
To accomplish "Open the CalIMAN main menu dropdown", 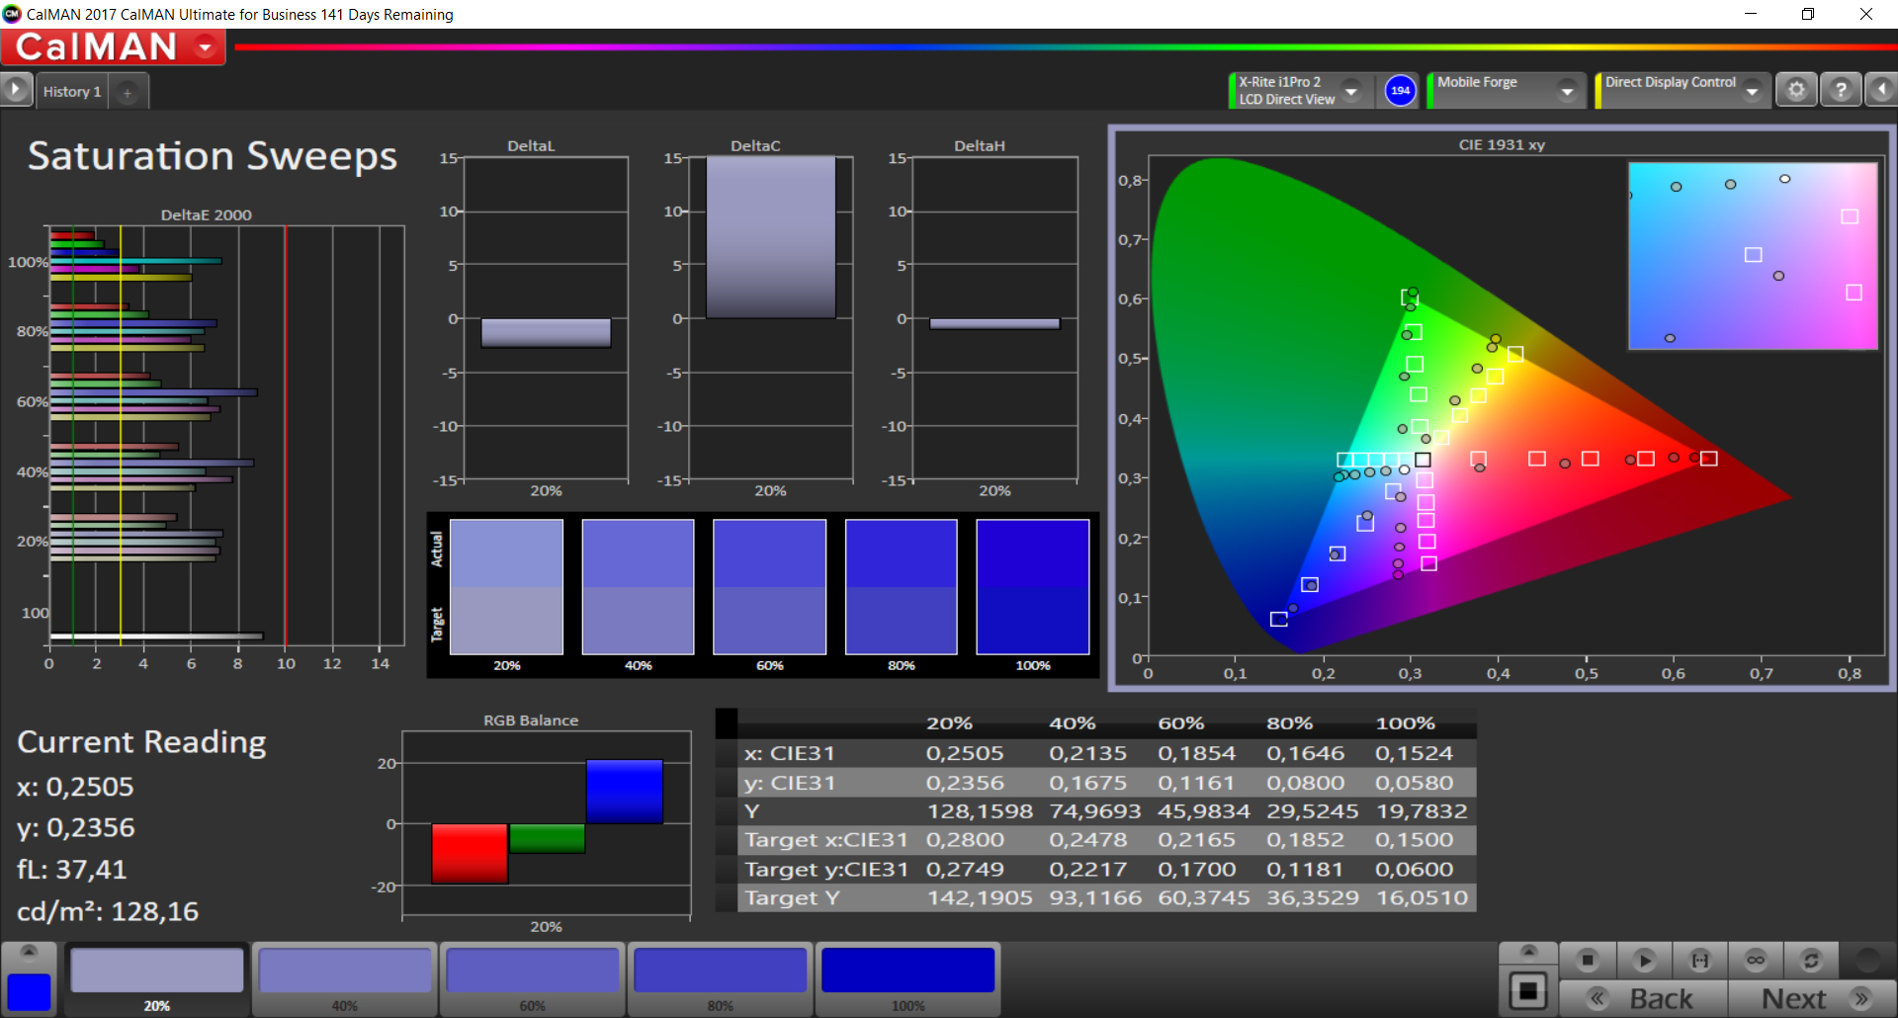I will (x=206, y=47).
